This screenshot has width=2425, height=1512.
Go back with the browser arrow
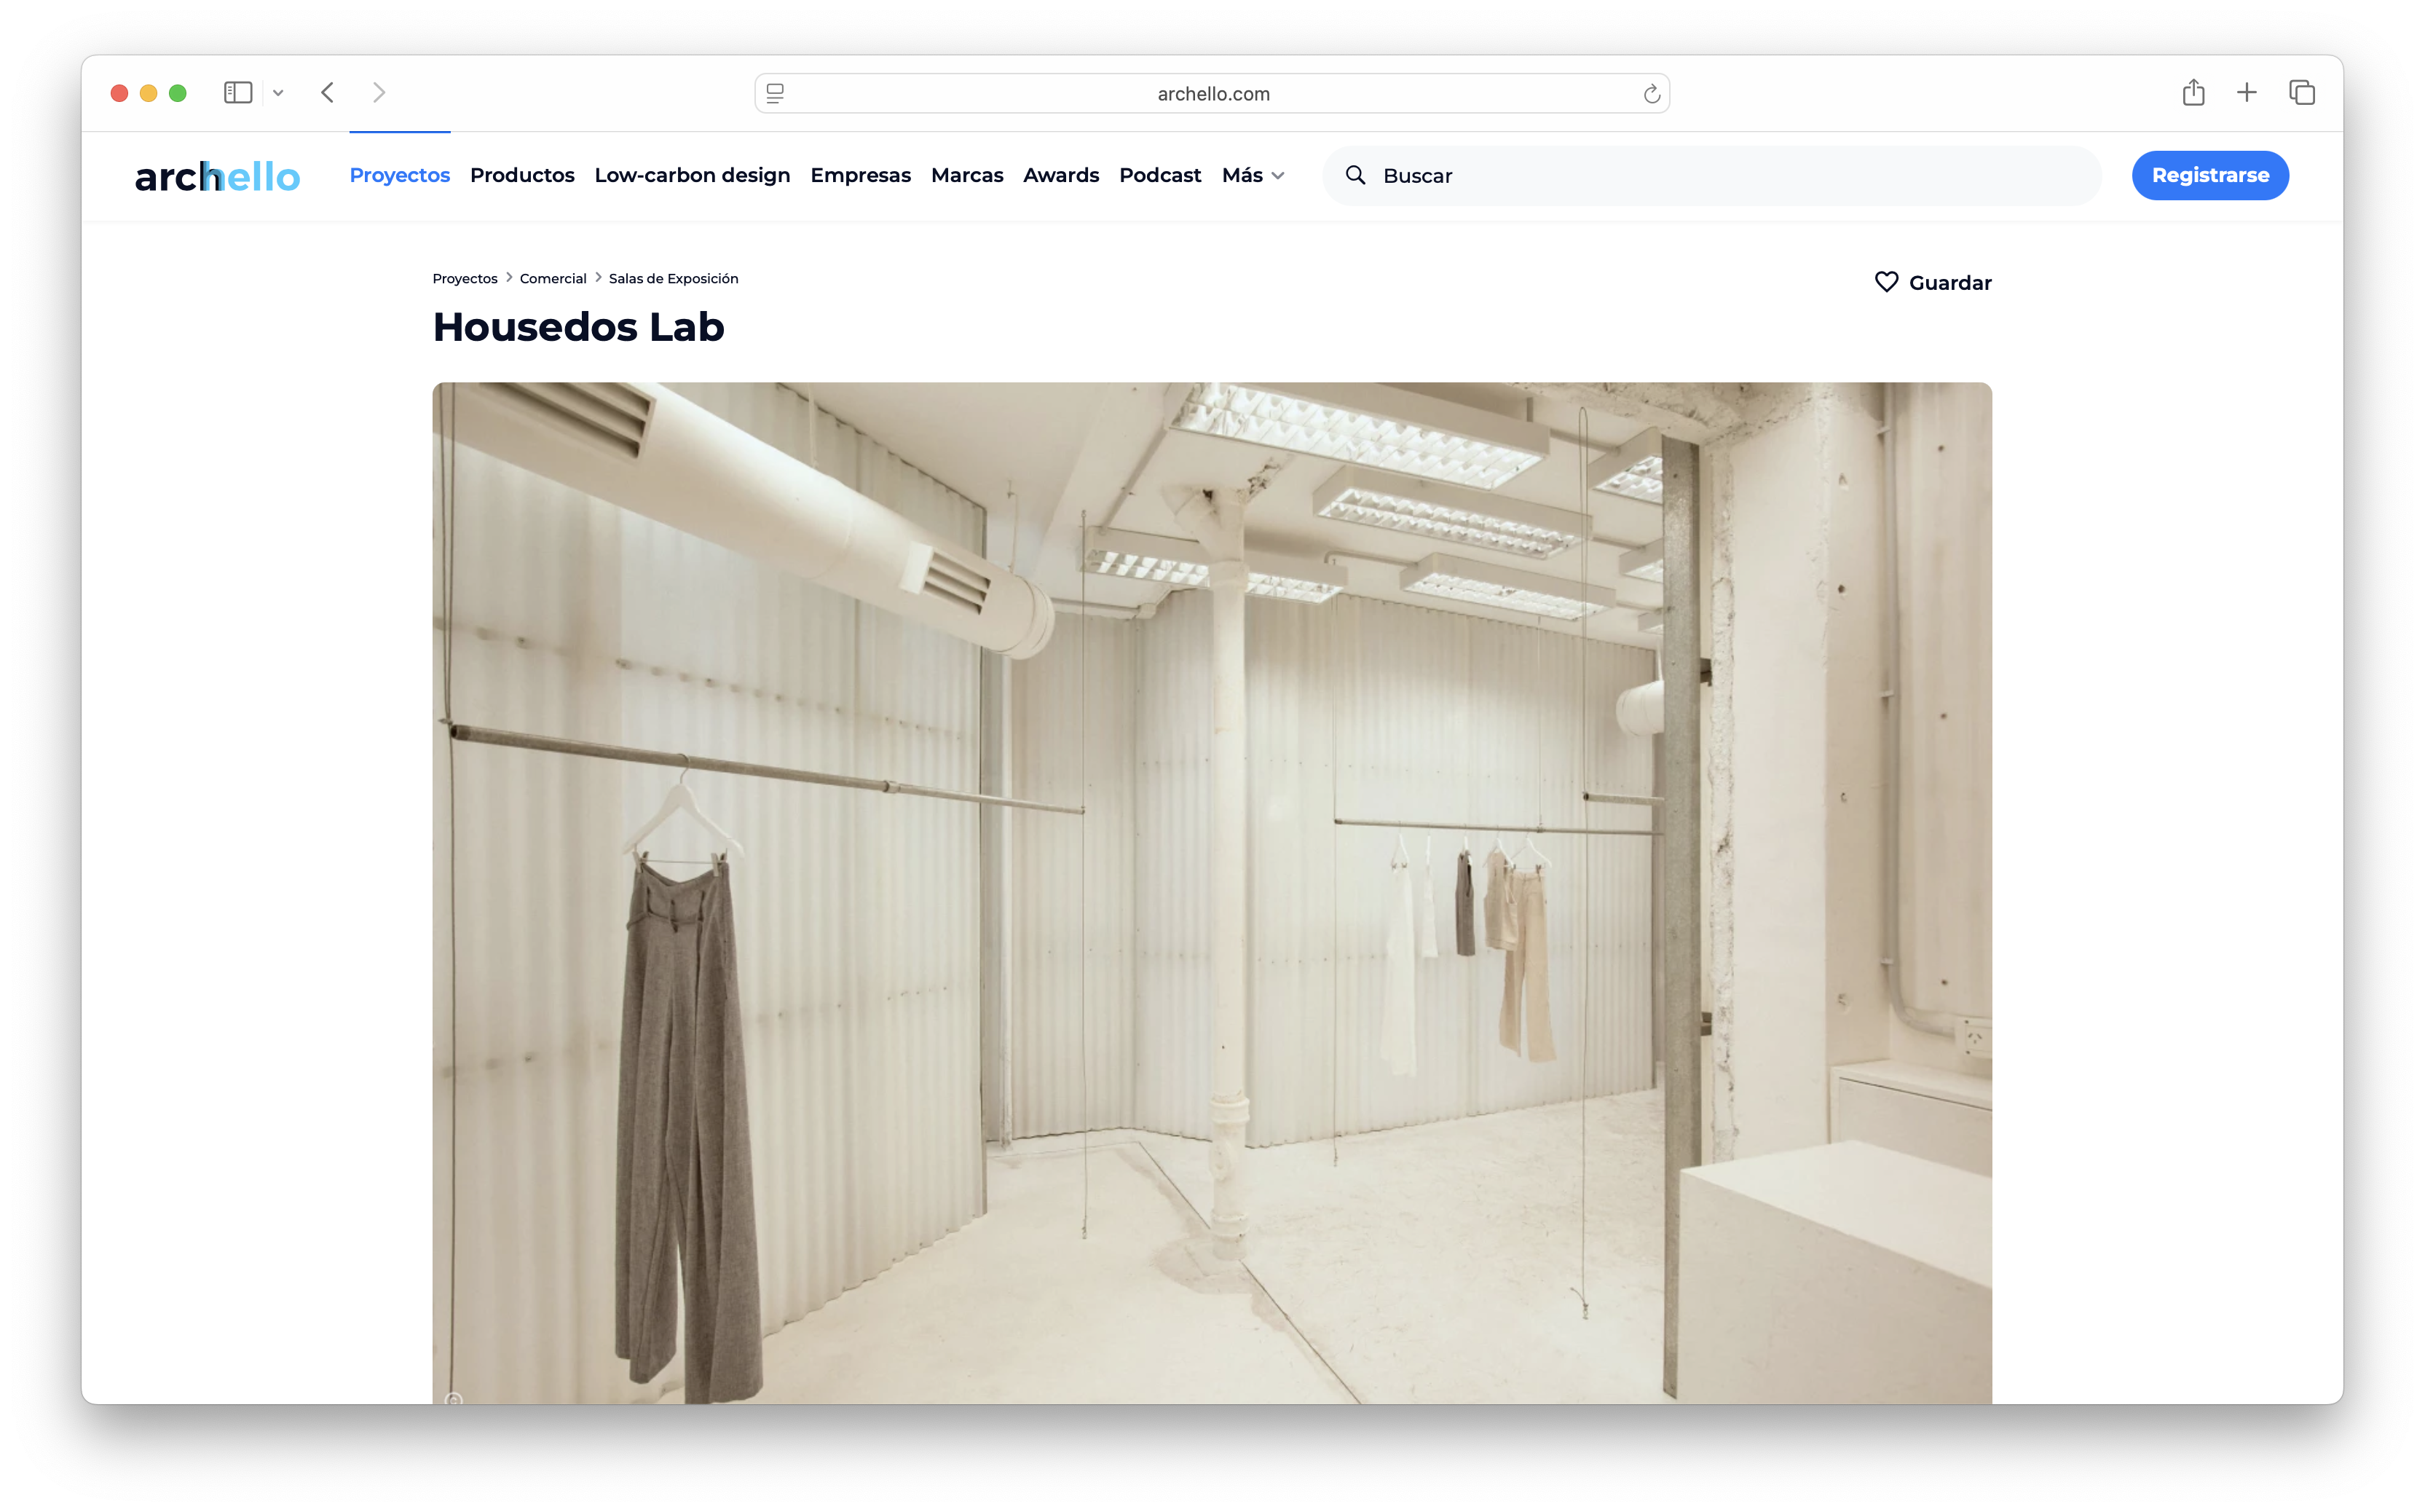click(328, 93)
